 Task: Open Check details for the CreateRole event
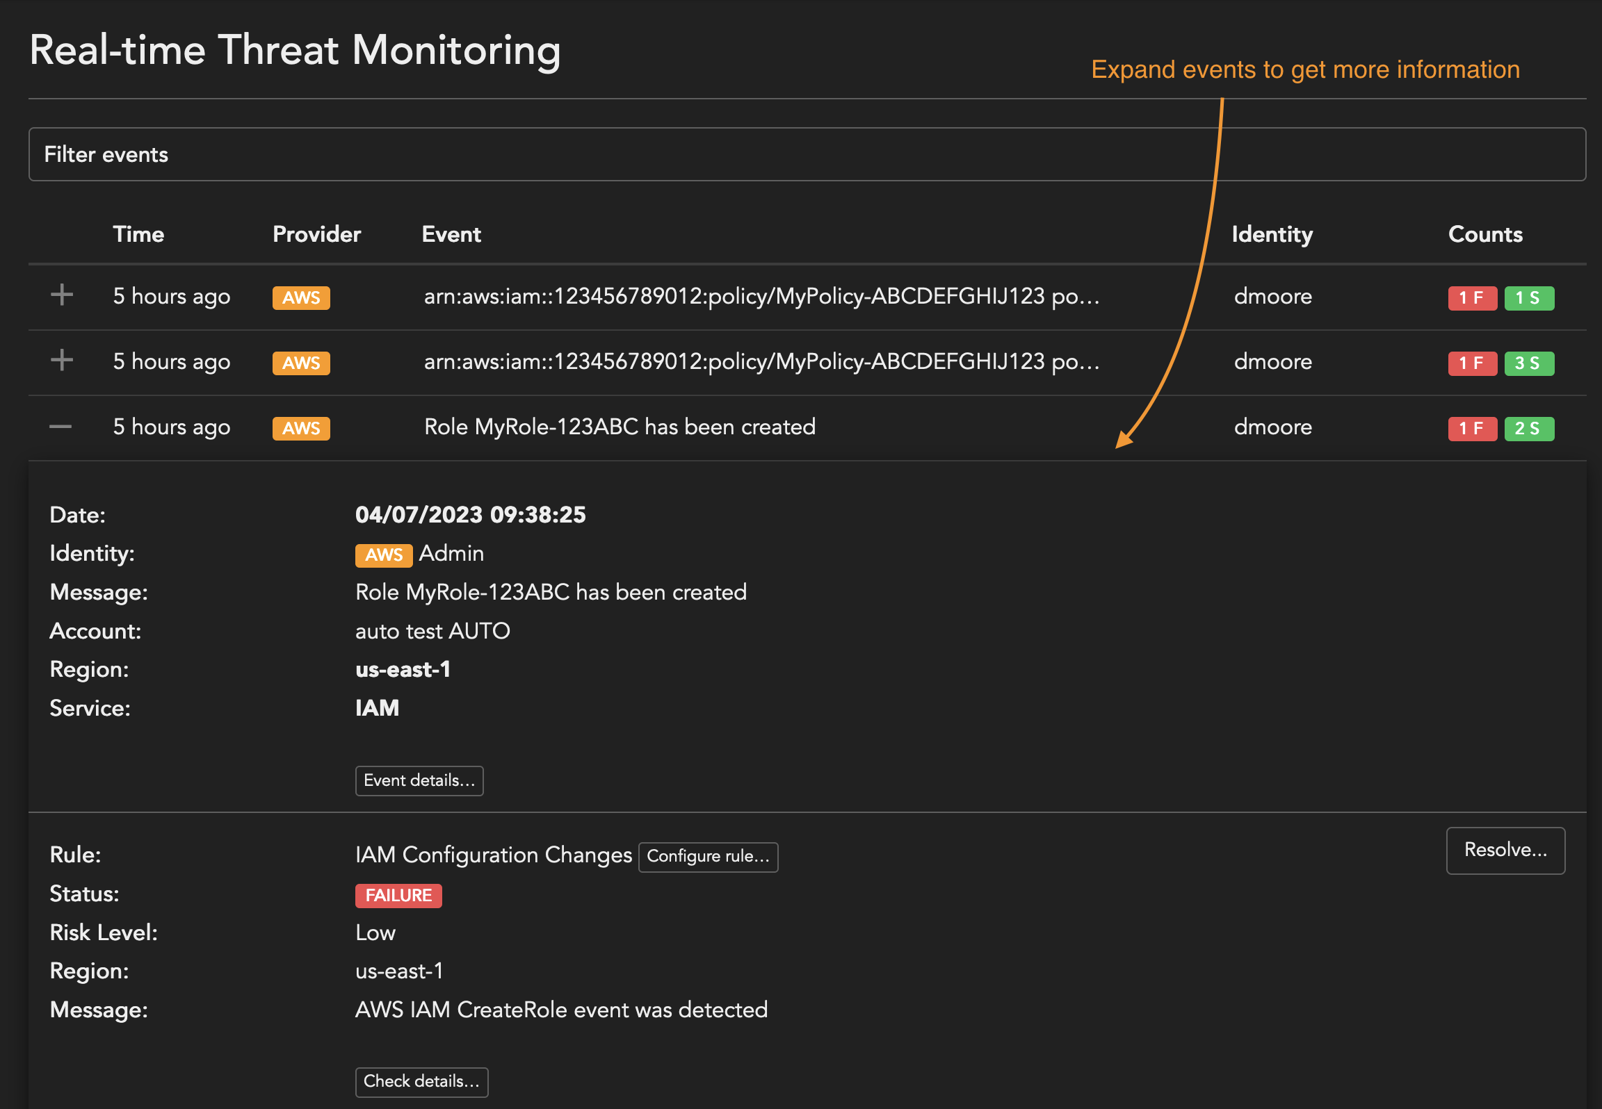(421, 1081)
